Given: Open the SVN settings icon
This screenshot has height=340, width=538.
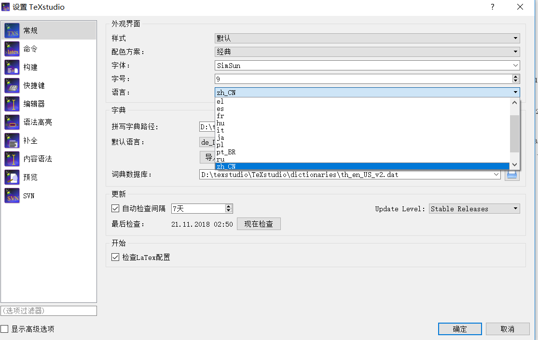Looking at the screenshot, I should (12, 195).
